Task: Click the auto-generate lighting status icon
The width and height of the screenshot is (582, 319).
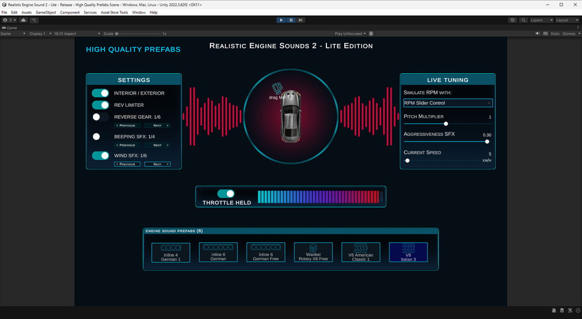Action: pyautogui.click(x=570, y=310)
